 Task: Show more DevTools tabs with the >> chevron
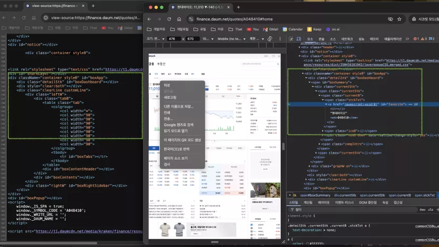(x=407, y=39)
